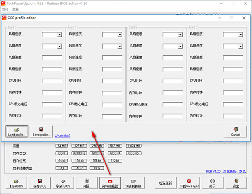Click the 下载WinFlash download button
The width and height of the screenshot is (252, 194).
pyautogui.click(x=189, y=183)
